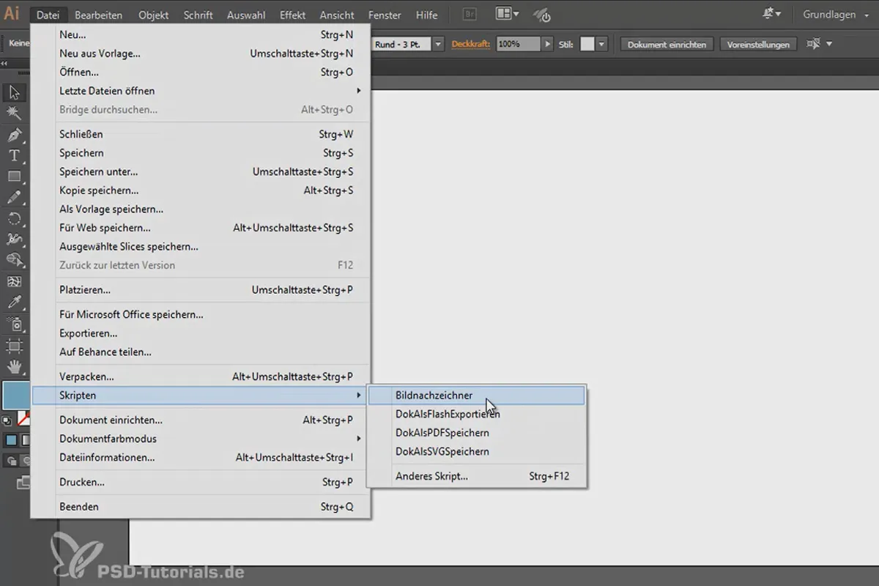Screen dimensions: 879x586
Task: Click the align to pixel grid icon
Action: point(813,44)
